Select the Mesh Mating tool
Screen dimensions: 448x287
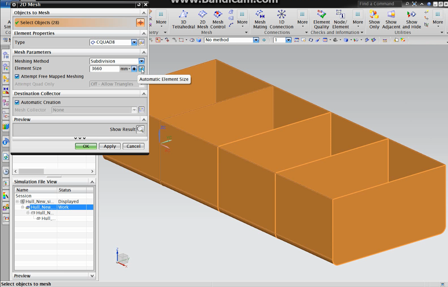(x=260, y=15)
